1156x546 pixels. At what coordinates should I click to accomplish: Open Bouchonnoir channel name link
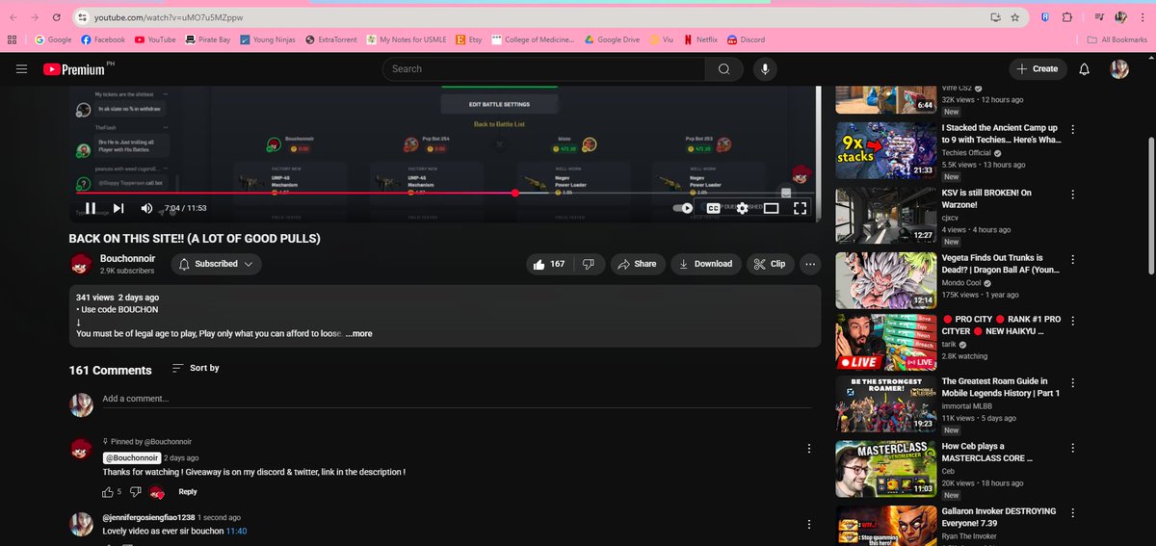click(128, 258)
